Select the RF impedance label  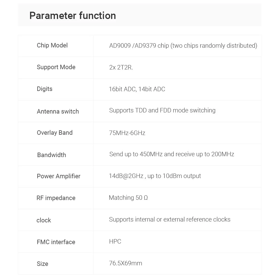[x=56, y=198]
